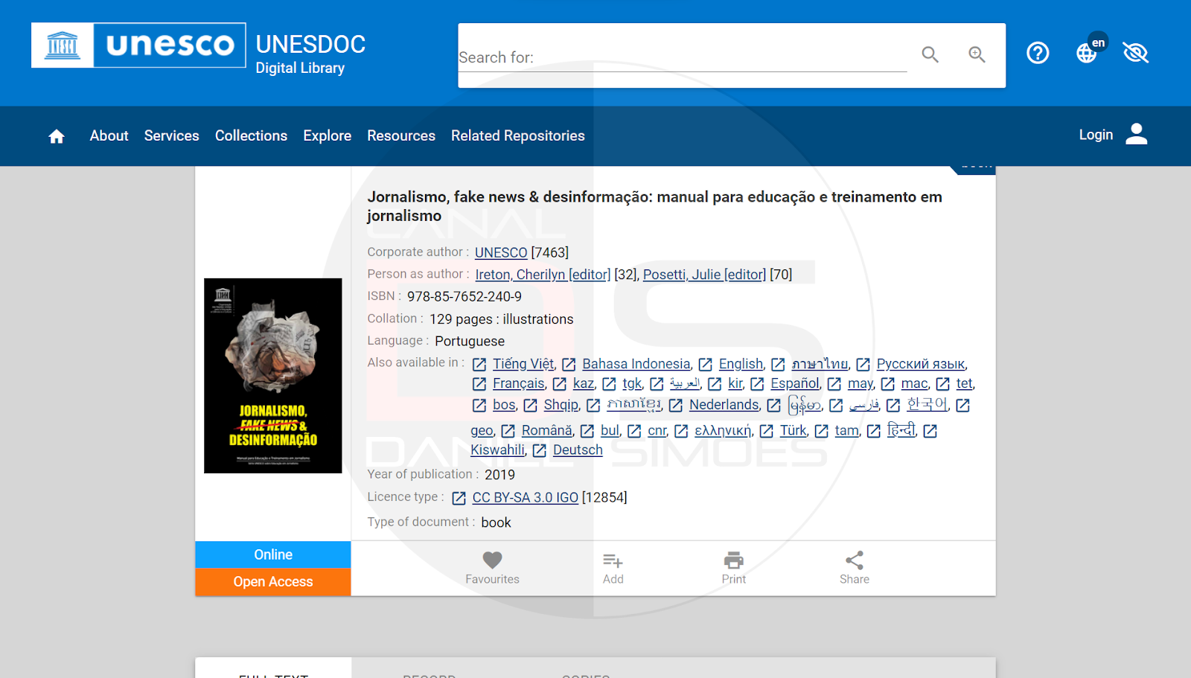1191x678 pixels.
Task: Open the Nederlands version
Action: [x=724, y=405]
